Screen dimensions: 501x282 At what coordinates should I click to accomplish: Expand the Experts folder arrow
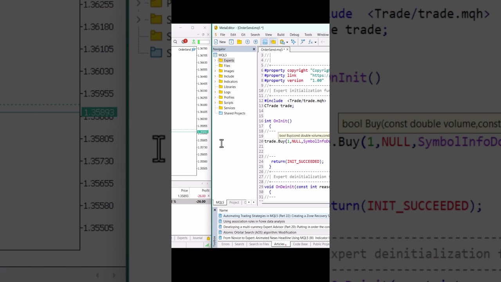click(x=215, y=60)
